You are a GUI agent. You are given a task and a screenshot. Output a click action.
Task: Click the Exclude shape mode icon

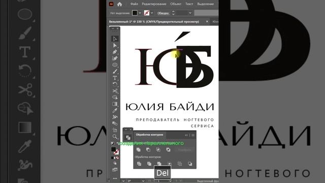pos(168,149)
